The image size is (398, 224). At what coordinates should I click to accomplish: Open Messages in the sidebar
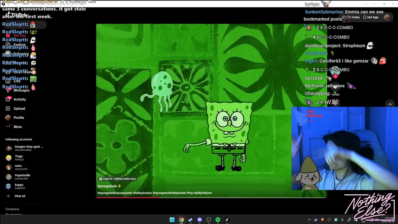point(21,90)
